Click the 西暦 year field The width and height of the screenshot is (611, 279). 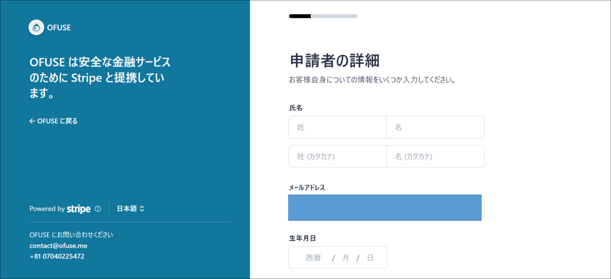(314, 258)
